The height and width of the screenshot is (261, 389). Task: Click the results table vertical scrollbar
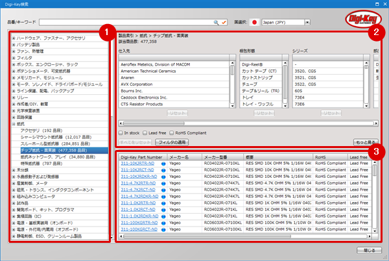tap(375, 197)
